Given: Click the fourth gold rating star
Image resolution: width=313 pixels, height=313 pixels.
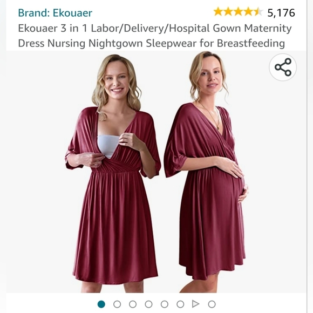Looking at the screenshot, I should [248, 11].
